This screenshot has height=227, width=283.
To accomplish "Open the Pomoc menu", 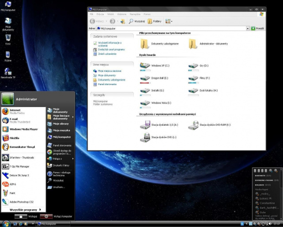I will (147, 14).
